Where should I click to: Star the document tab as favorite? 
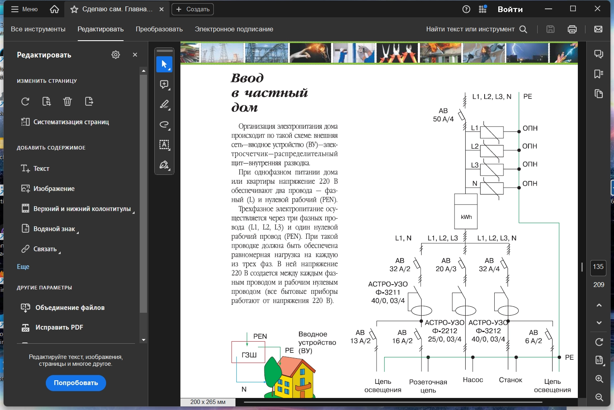pos(74,9)
